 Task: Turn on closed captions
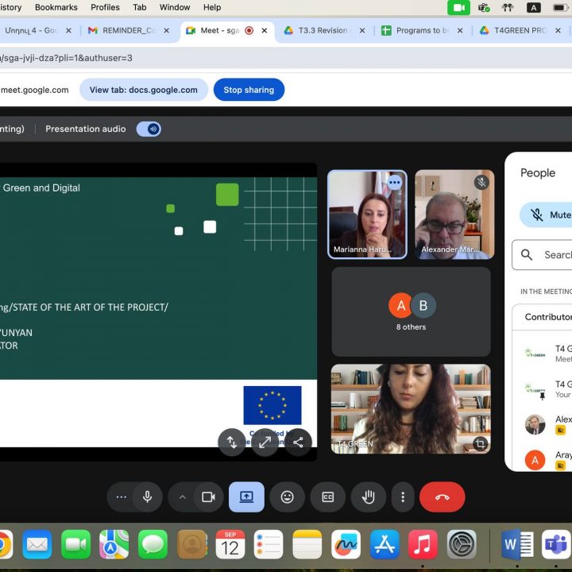coord(327,497)
